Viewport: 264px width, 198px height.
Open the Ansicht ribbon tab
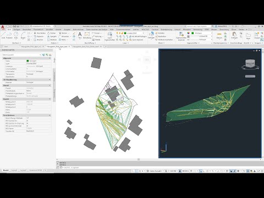point(58,30)
